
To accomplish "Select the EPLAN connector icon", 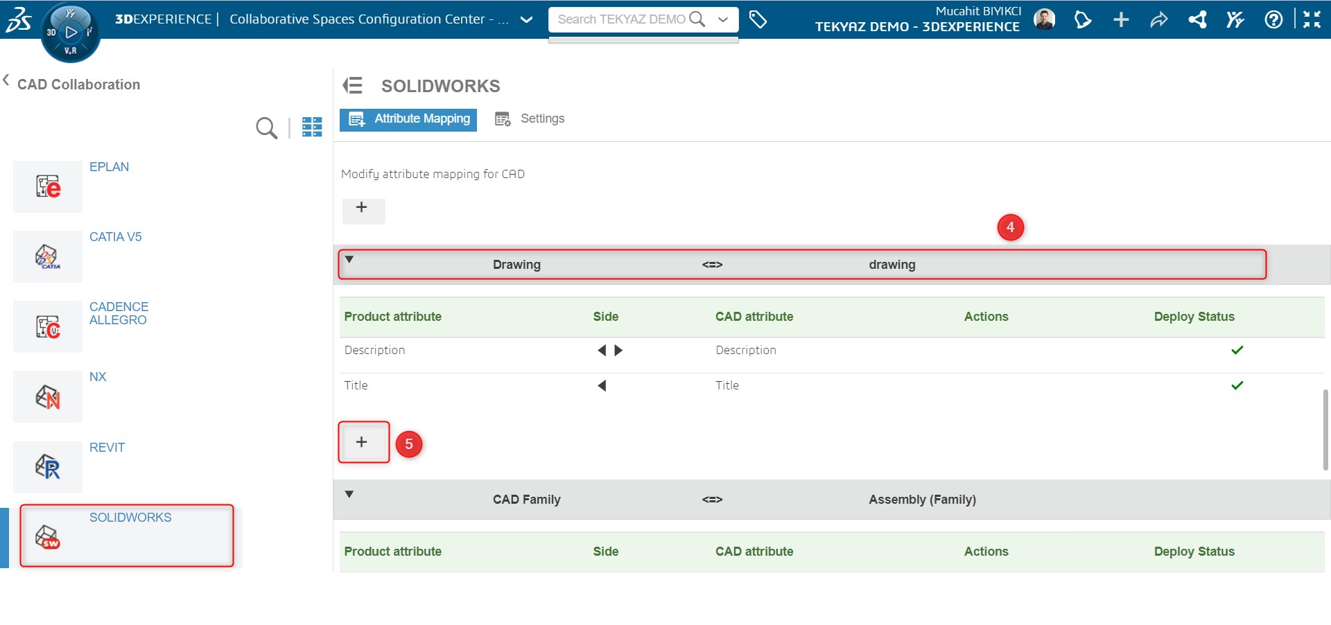I will (x=48, y=186).
